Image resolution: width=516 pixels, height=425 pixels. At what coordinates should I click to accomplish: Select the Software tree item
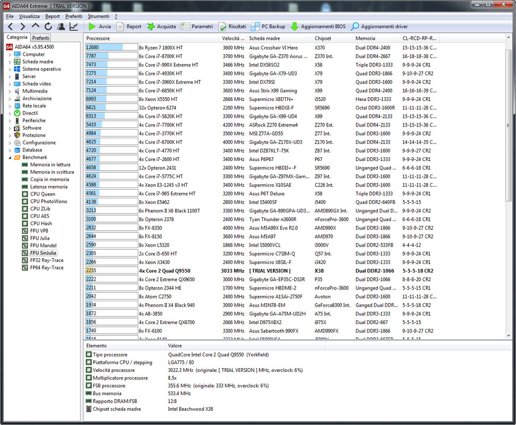pos(32,128)
